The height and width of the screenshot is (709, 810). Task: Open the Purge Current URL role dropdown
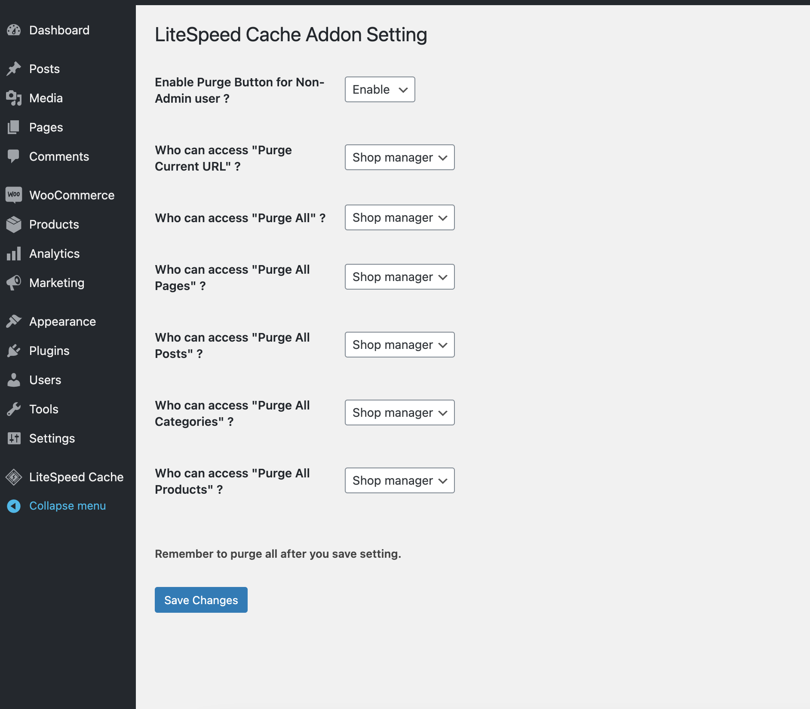click(399, 157)
